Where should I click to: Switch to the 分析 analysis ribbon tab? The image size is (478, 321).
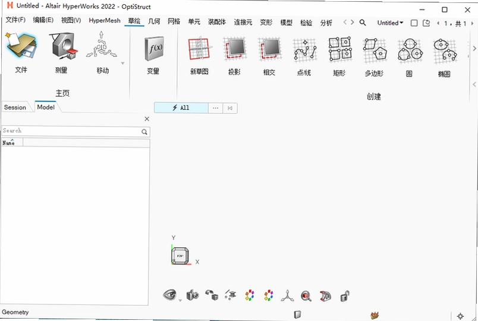click(x=326, y=23)
